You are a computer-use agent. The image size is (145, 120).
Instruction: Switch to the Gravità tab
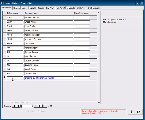33,8
